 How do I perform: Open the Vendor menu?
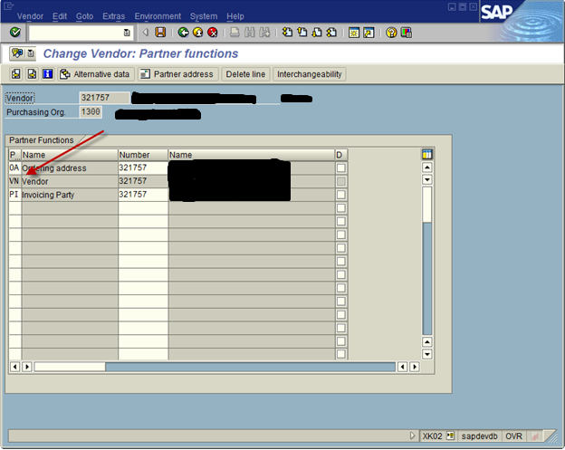30,16
